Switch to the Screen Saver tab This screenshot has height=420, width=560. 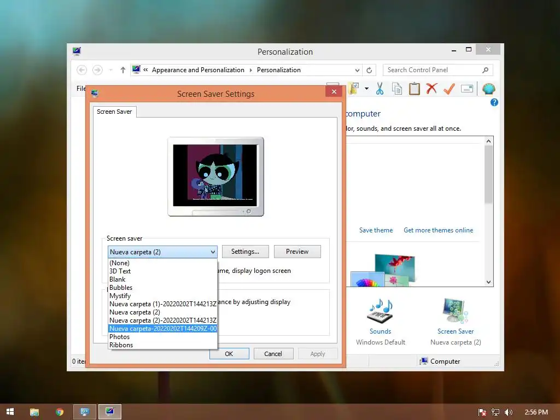point(114,112)
